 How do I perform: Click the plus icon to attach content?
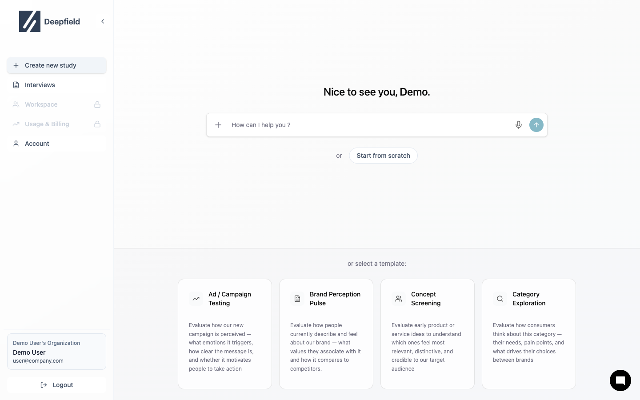click(218, 125)
